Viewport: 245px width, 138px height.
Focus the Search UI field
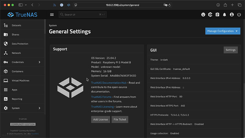pyautogui.click(x=83, y=15)
